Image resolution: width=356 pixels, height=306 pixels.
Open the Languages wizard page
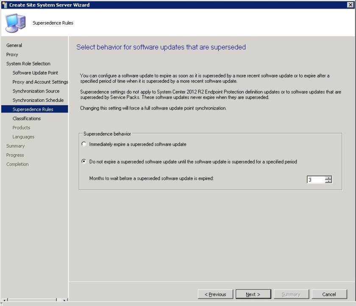23,137
